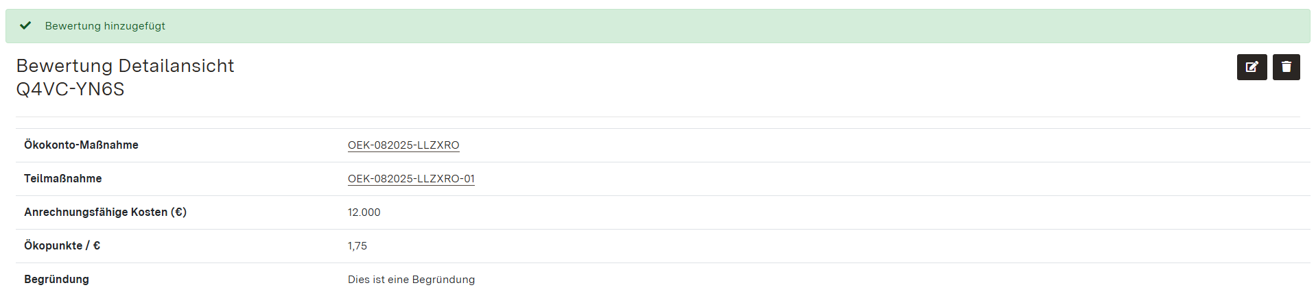The width and height of the screenshot is (1316, 305).
Task: Follow the OEK-082025-LLZXRO-01 Teilmaßnahme link
Action: pyautogui.click(x=411, y=179)
